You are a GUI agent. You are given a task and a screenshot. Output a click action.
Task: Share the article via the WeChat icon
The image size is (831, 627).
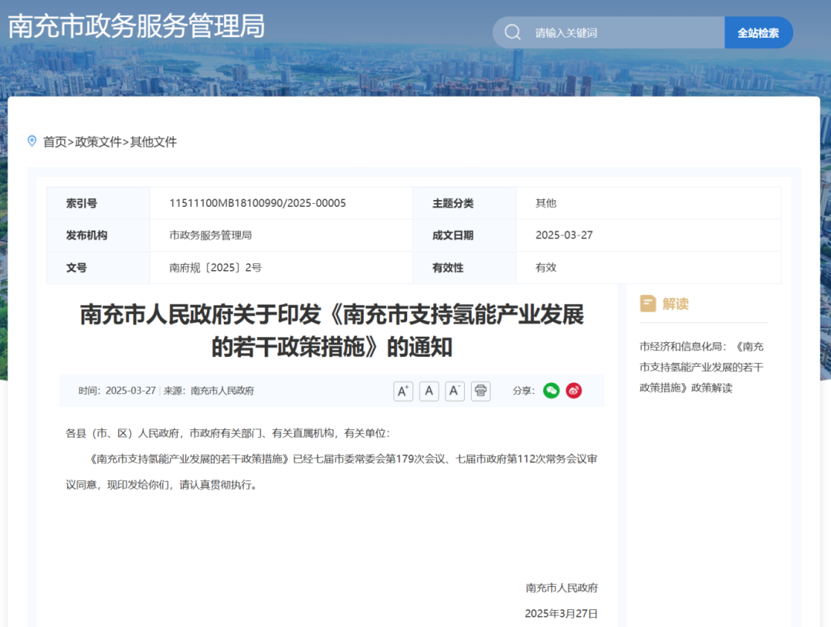coord(551,391)
